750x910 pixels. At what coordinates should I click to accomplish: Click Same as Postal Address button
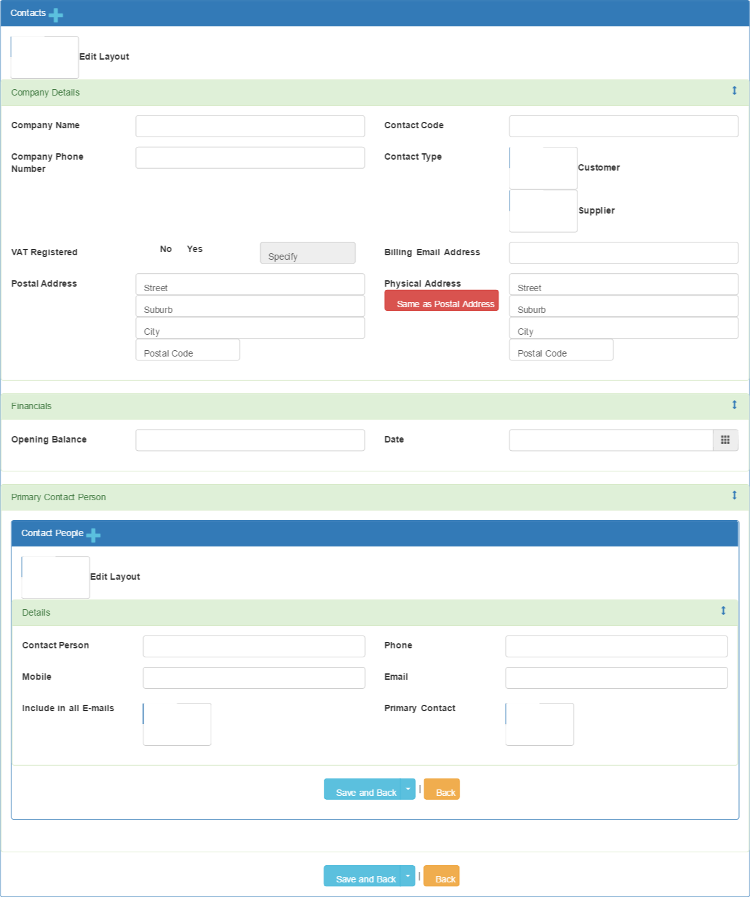pyautogui.click(x=442, y=300)
